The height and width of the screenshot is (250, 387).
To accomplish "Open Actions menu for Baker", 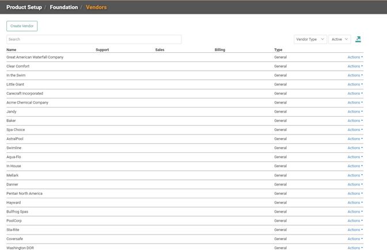I will pyautogui.click(x=355, y=121).
